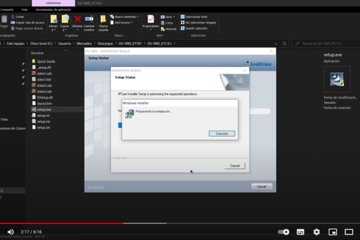This screenshot has width=360, height=240.
Task: Select the Quick Guide folder
Action: 46,61
